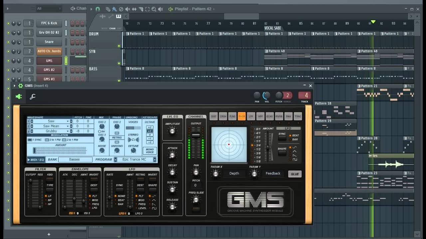The width and height of the screenshot is (426, 239).
Task: Select the RVRB effect tab
Action: 279,116
